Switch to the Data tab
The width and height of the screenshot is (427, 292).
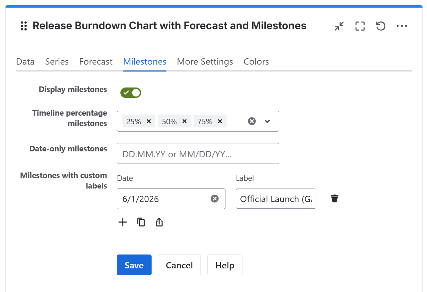(25, 61)
